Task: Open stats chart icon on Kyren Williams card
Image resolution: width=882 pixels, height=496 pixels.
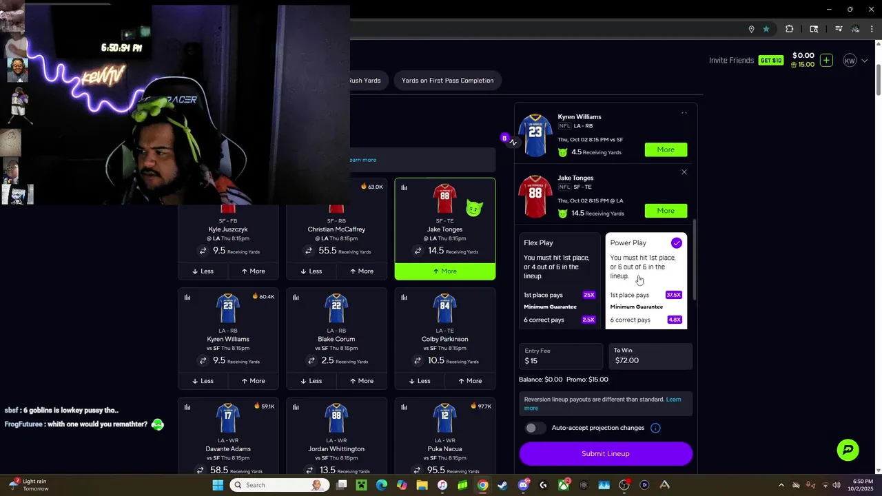Action: tap(187, 297)
